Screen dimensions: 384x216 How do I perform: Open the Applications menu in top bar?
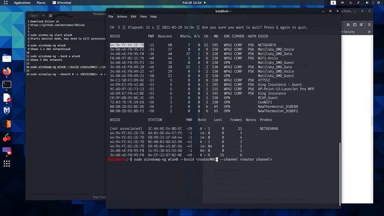pos(22,2)
